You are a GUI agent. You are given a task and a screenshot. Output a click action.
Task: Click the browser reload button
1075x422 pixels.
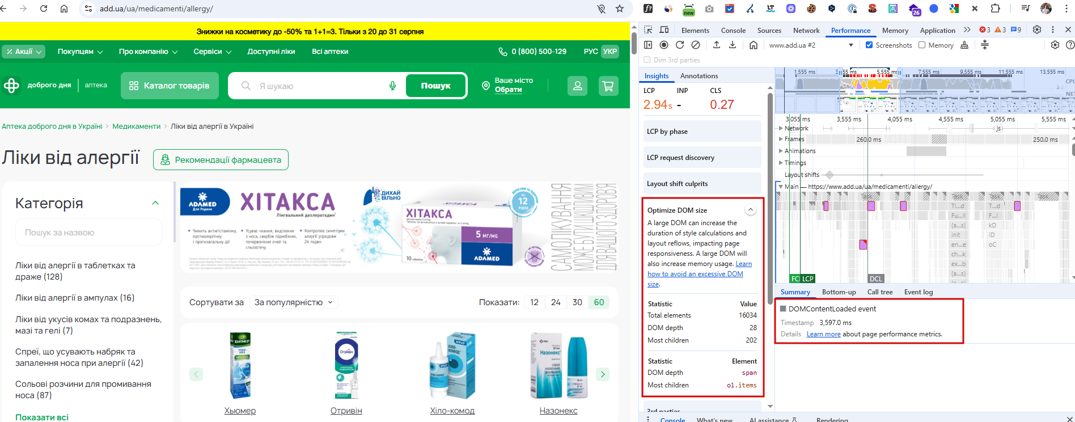(x=44, y=9)
